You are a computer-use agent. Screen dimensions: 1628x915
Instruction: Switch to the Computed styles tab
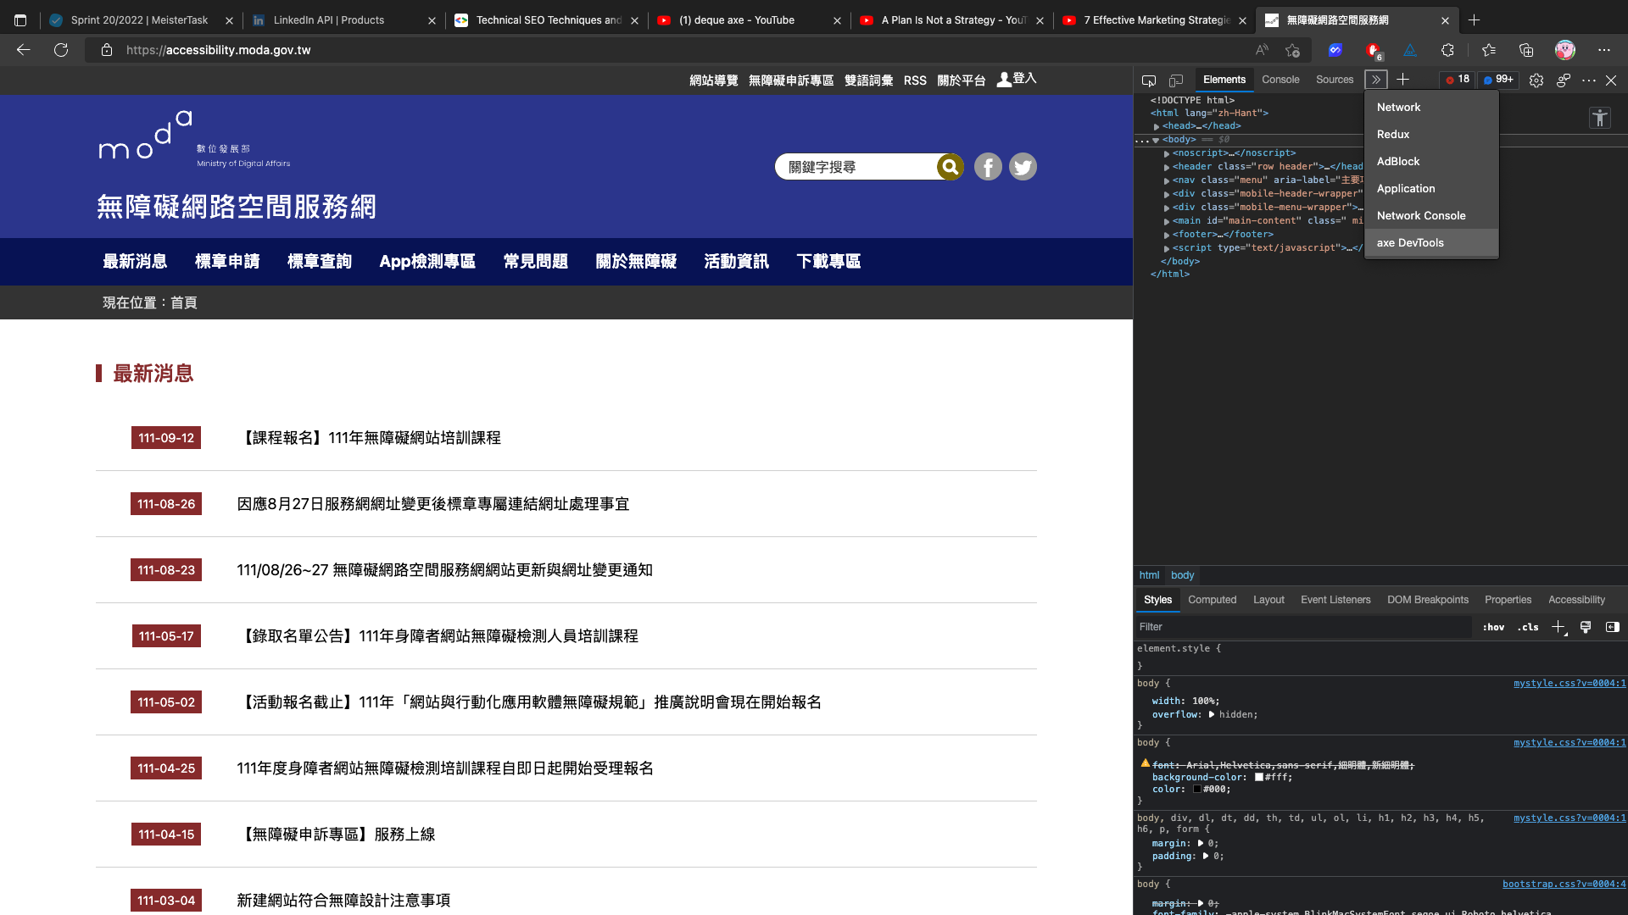pos(1212,600)
